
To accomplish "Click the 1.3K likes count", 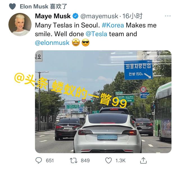I will pyautogui.click(x=120, y=161).
